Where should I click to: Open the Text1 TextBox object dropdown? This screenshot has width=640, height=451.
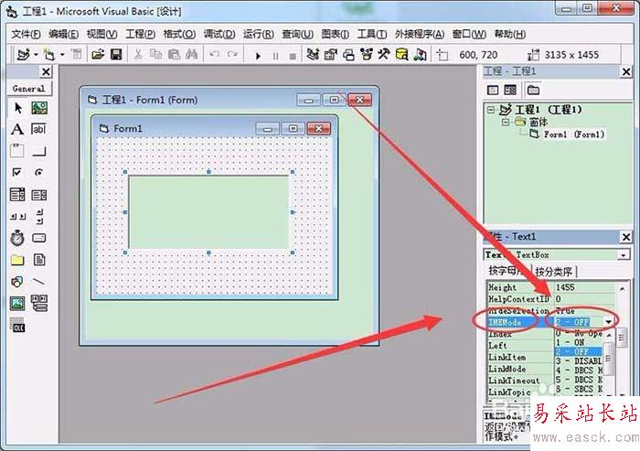point(624,255)
